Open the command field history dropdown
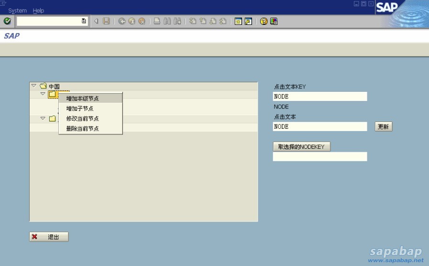The image size is (429, 266). pyautogui.click(x=84, y=21)
